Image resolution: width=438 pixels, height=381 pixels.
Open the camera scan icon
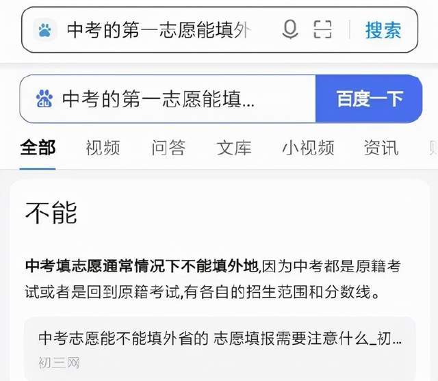[322, 29]
